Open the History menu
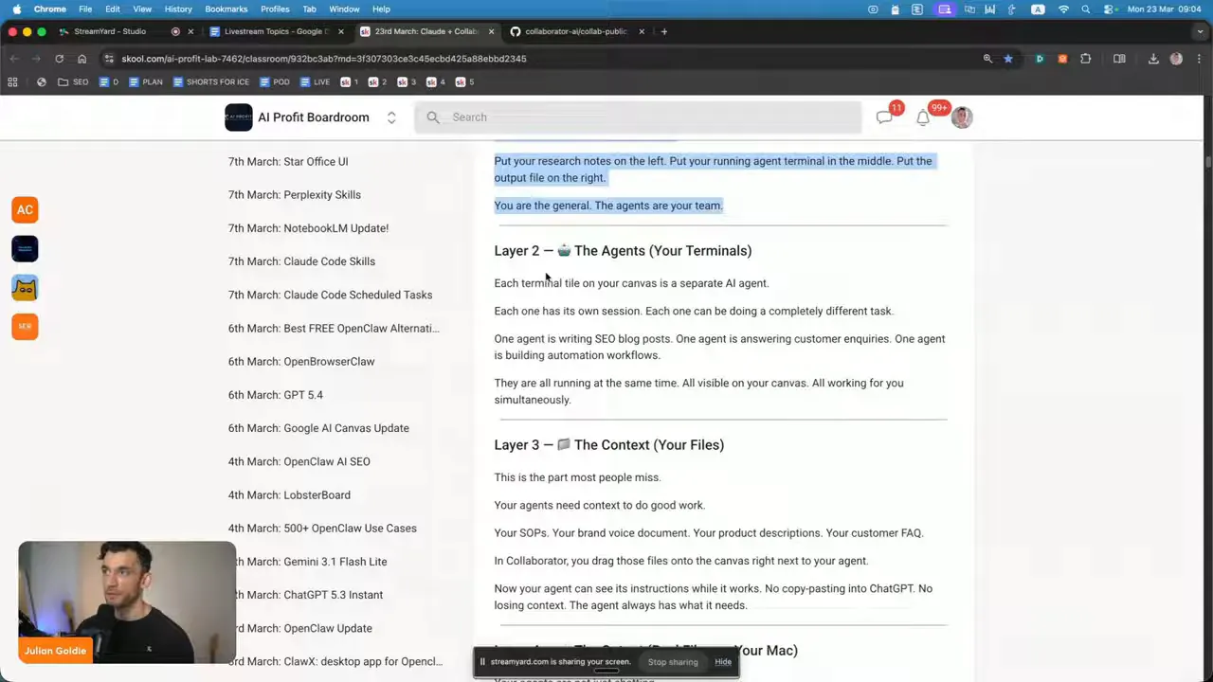 tap(178, 9)
